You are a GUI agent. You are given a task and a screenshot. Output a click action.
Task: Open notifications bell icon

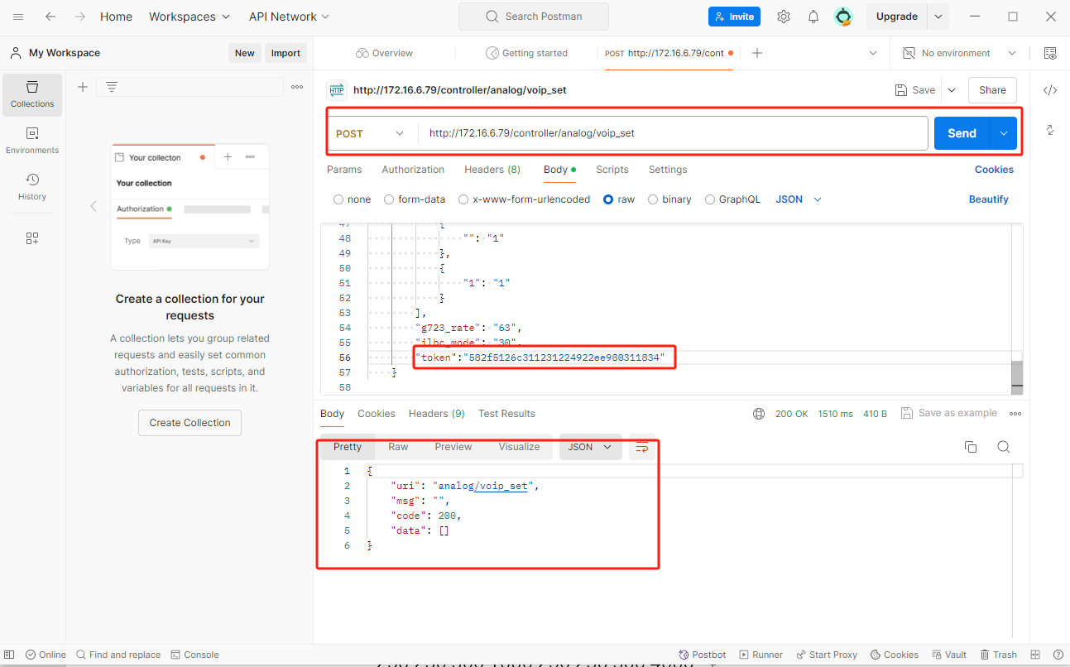[x=813, y=17]
